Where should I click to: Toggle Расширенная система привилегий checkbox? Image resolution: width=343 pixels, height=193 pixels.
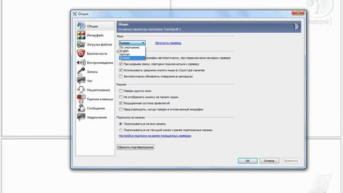[x=121, y=103]
